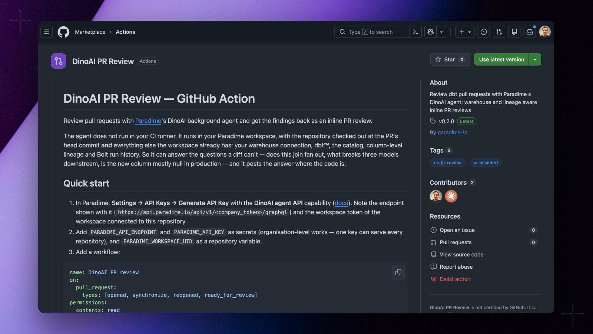This screenshot has height=334, width=593.
Task: Click Delist action link
Action: tap(455, 279)
